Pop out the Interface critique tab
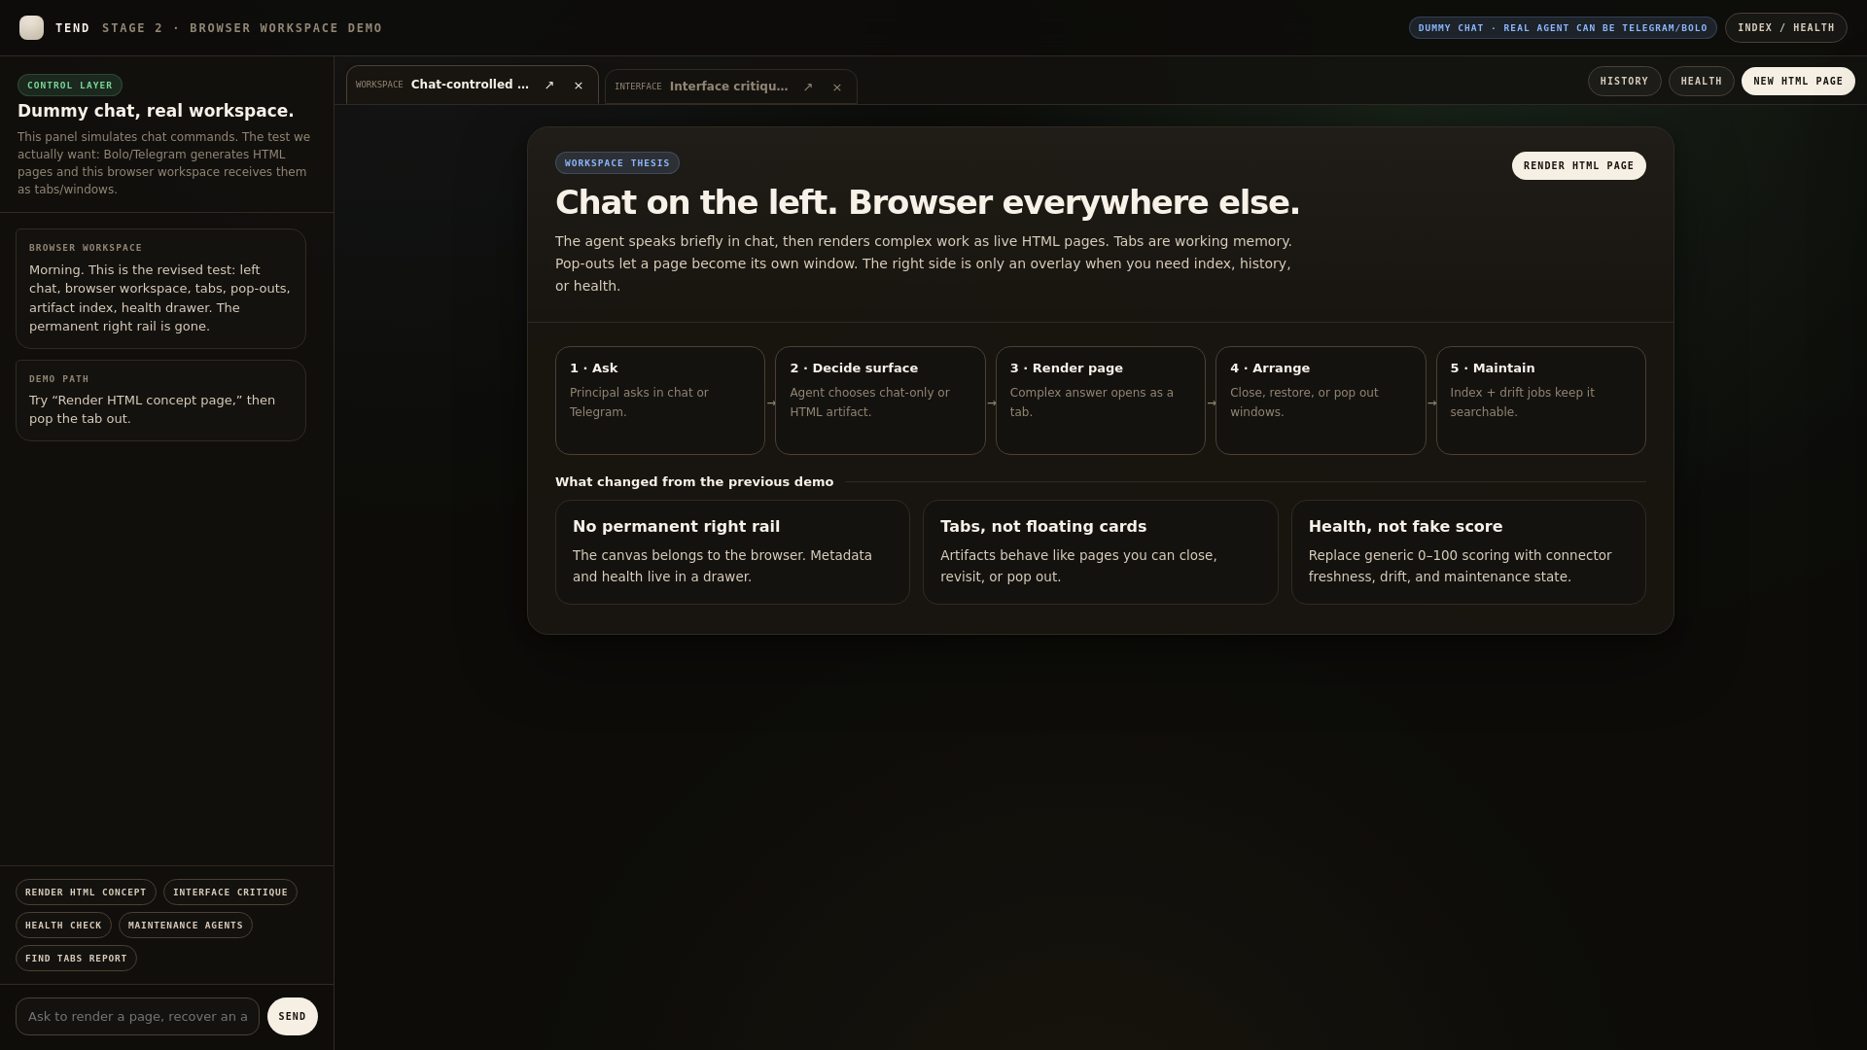 pyautogui.click(x=808, y=87)
